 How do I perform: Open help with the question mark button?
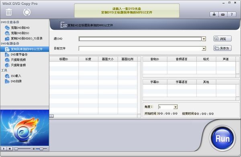pyautogui.click(x=232, y=14)
